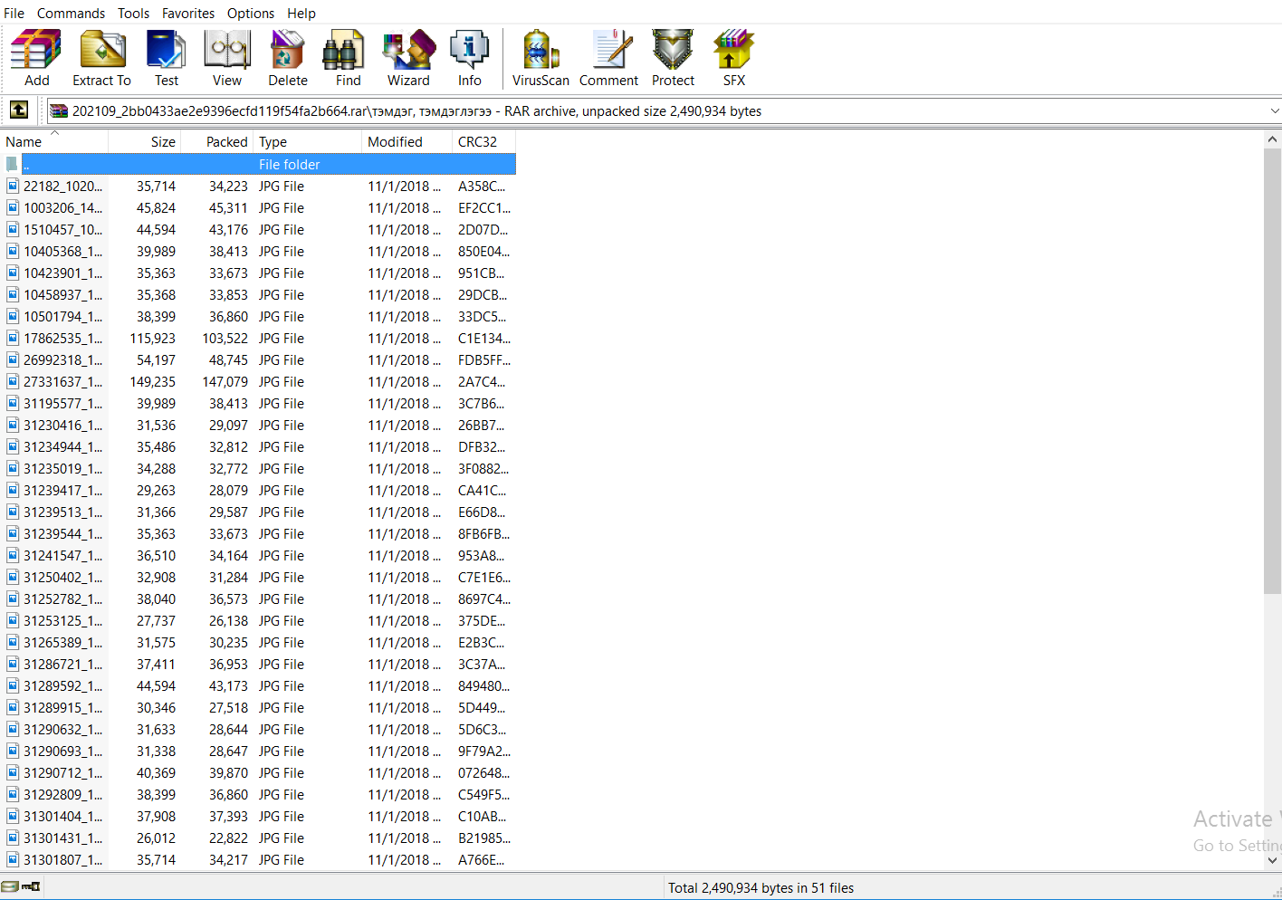Open the parent File folder row
The height and width of the screenshot is (900, 1282).
click(289, 164)
